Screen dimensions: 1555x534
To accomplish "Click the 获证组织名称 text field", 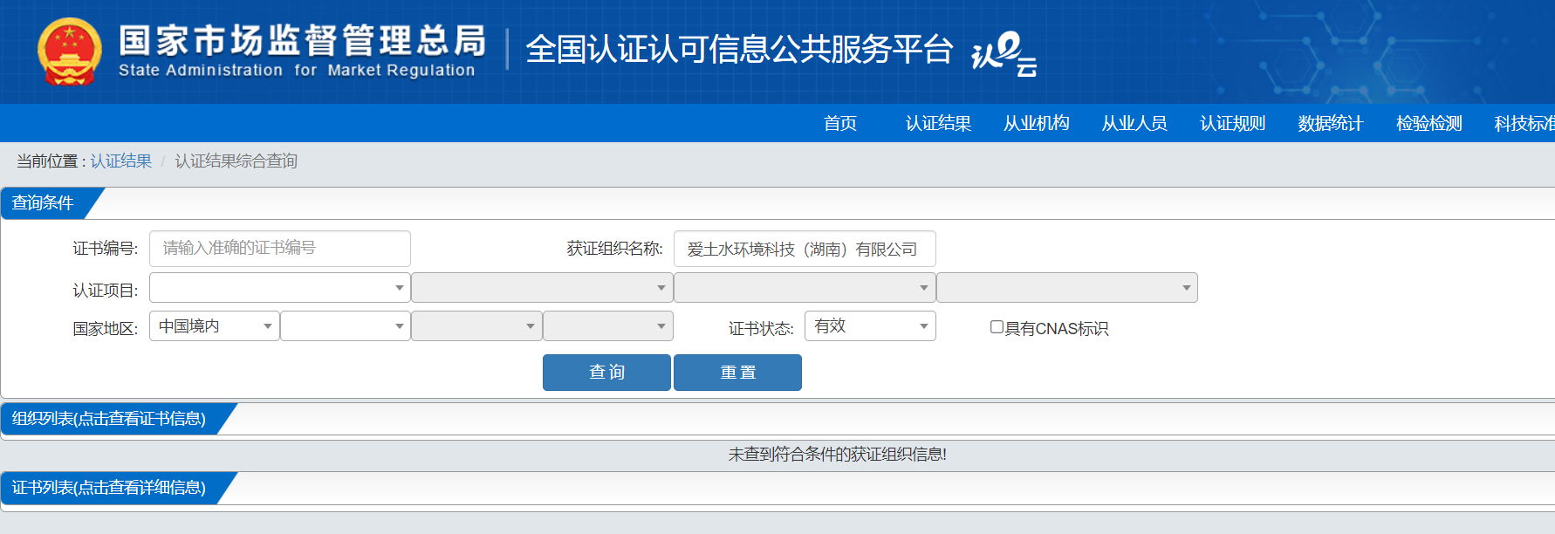I will point(805,249).
